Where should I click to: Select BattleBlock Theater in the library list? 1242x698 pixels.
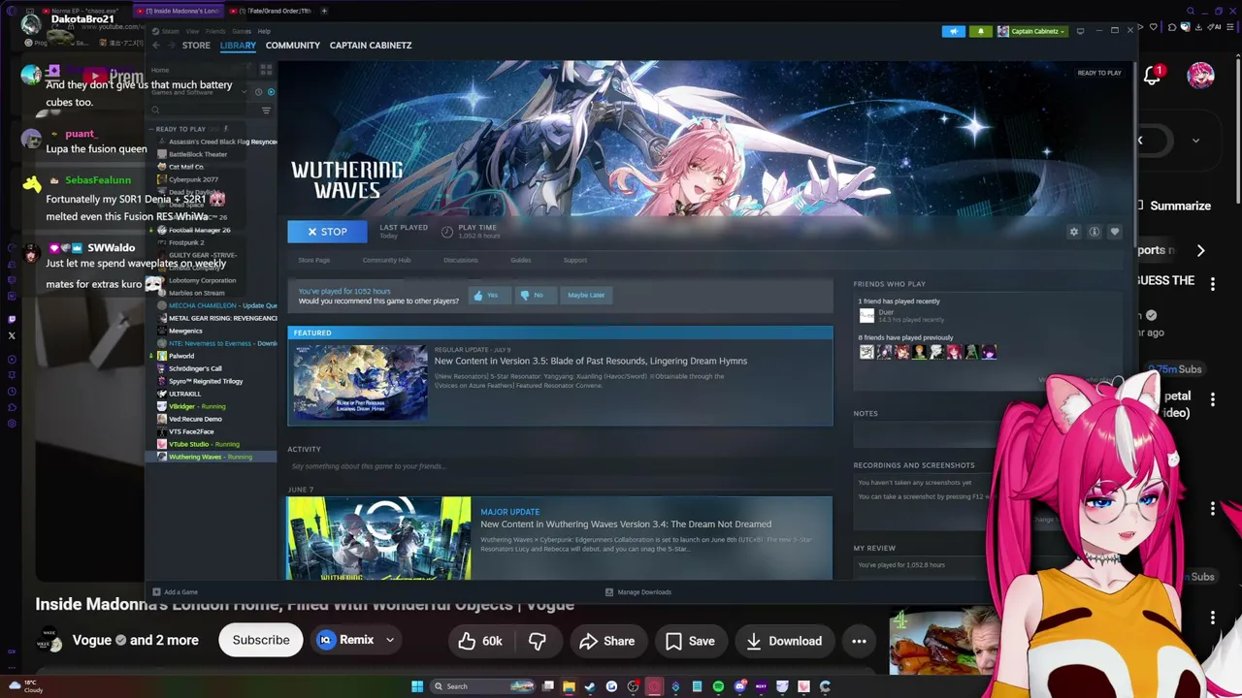(198, 154)
